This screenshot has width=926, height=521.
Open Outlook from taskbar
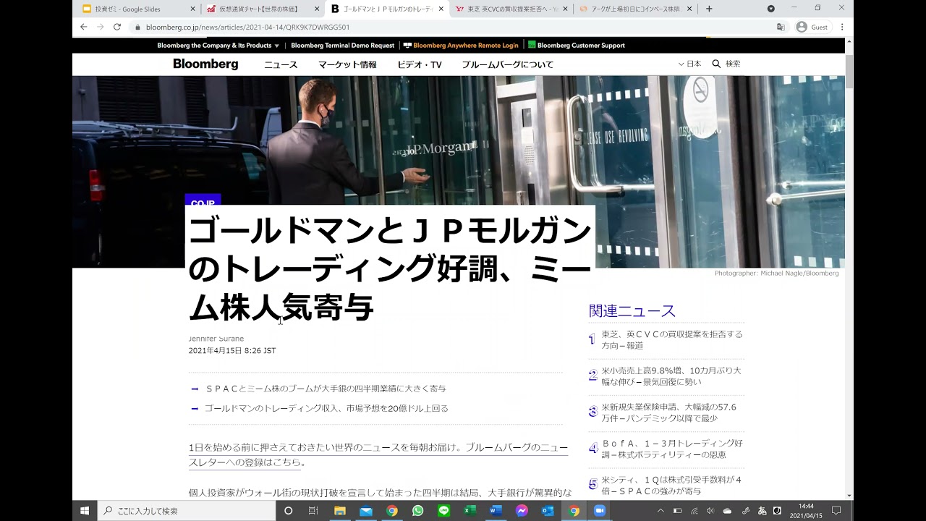coord(548,510)
